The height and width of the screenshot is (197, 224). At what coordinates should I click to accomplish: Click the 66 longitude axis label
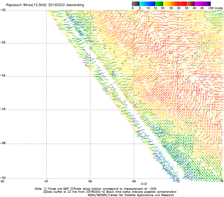point(90,181)
